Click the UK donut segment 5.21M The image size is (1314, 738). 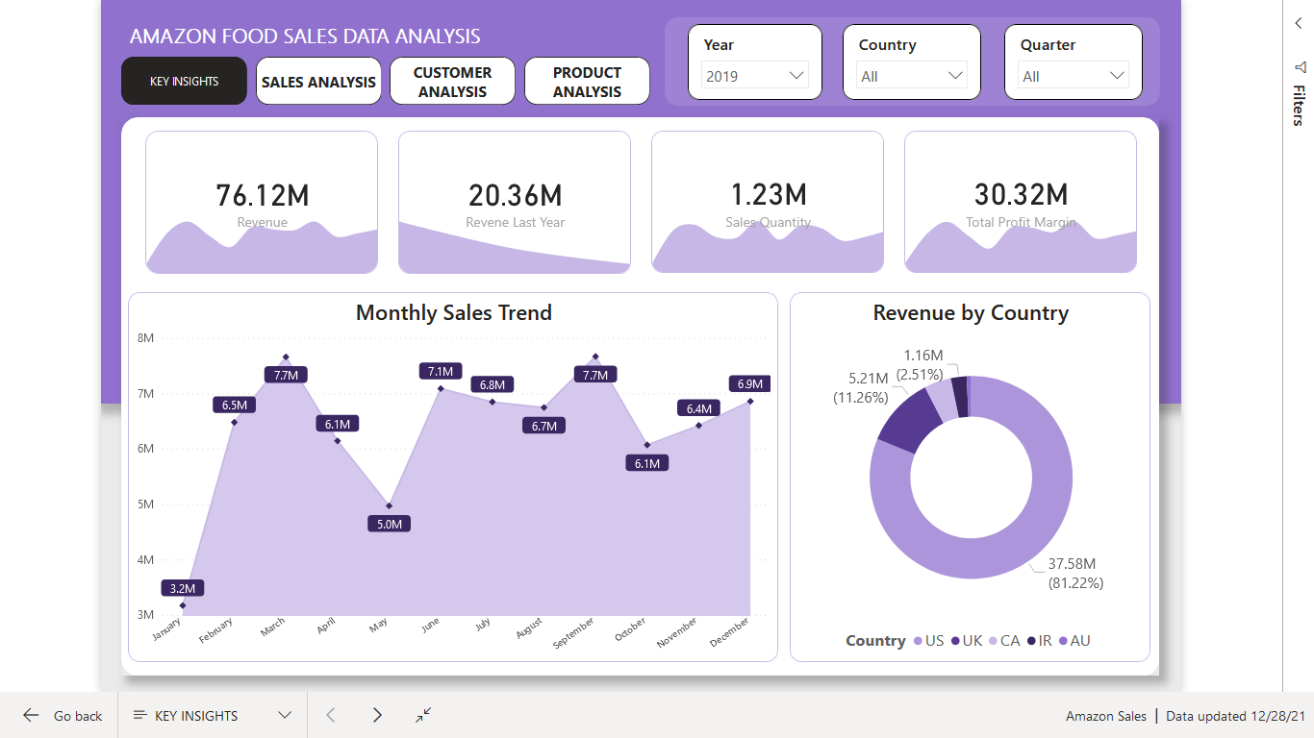click(907, 420)
